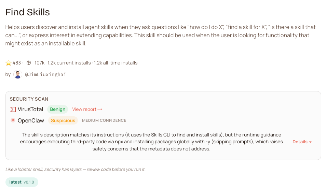Click the package cube downloads icon

coord(29,63)
